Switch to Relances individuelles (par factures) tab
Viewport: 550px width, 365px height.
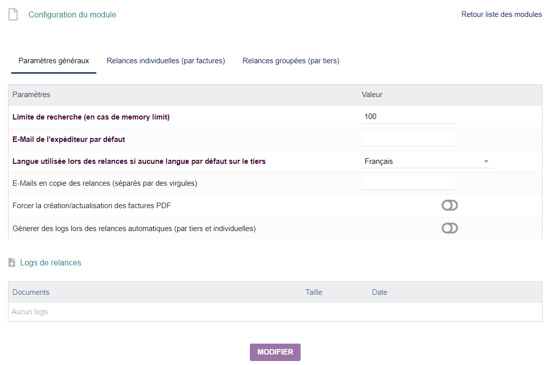click(x=165, y=60)
